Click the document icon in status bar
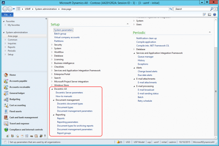 click(5, 142)
